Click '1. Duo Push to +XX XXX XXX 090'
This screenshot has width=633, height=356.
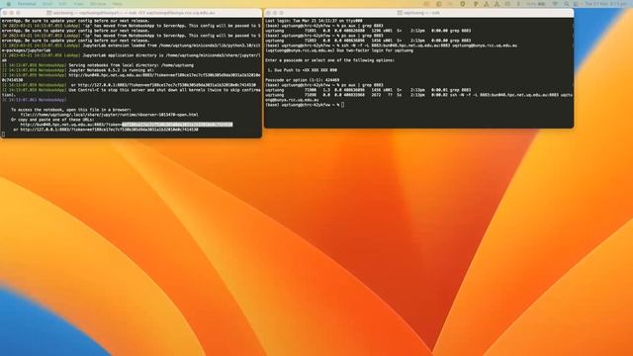(303, 70)
